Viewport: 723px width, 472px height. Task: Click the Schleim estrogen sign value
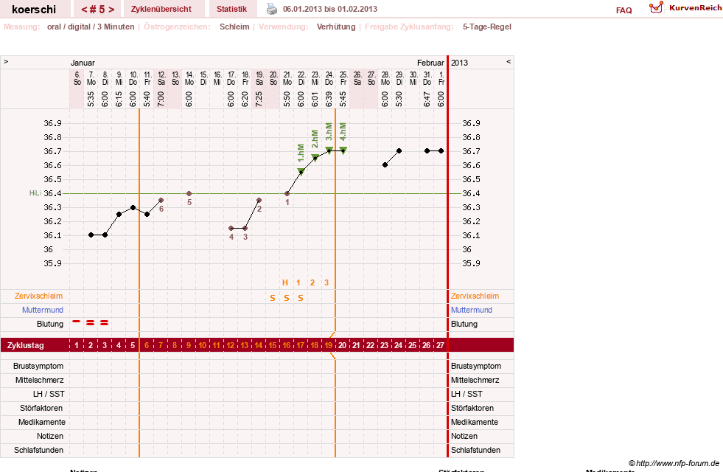pos(234,27)
